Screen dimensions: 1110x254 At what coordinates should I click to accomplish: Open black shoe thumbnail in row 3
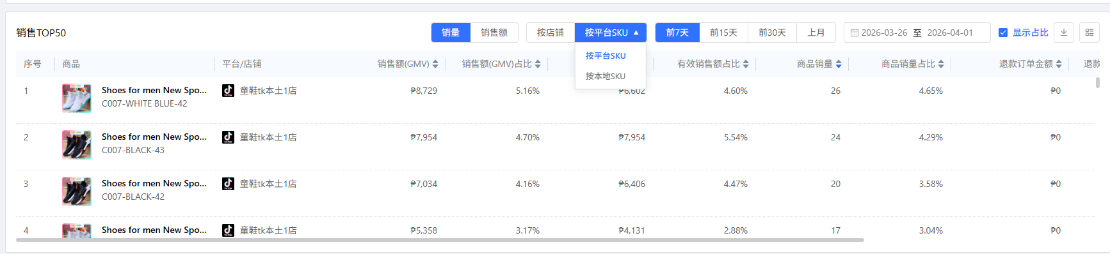pyautogui.click(x=77, y=191)
